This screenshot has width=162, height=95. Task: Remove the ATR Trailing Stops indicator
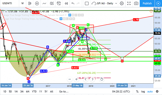(74, 19)
